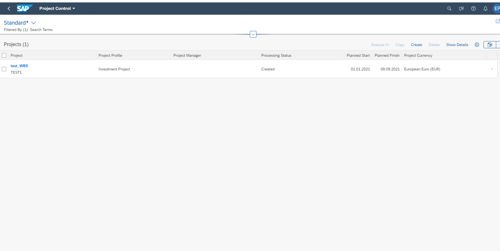Click the 01.01.2021 start date
Viewport: 500px width, 251px height.
[360, 69]
